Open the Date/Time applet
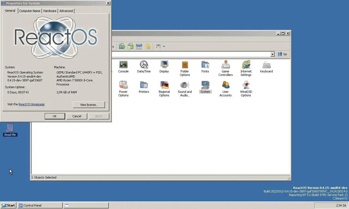The width and height of the screenshot is (349, 209). coord(144,67)
